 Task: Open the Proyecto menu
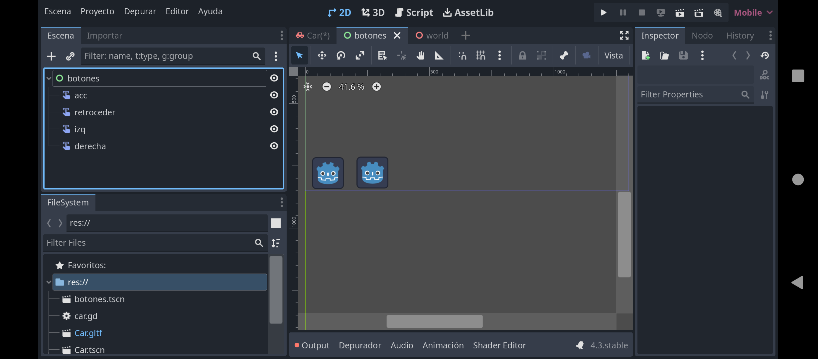(x=97, y=11)
